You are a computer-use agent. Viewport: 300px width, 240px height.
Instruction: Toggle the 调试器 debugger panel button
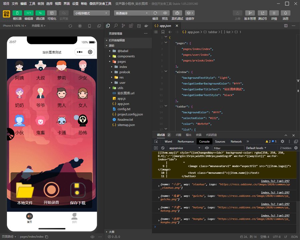point(40,13)
